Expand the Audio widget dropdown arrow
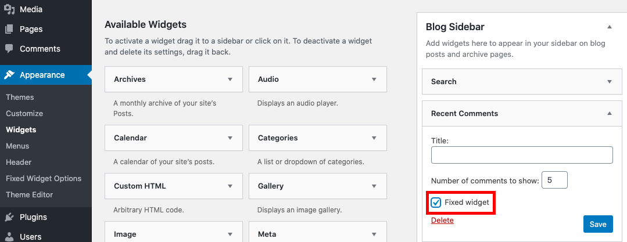 coord(374,80)
